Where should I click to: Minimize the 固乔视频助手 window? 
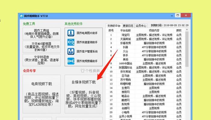click(172, 16)
